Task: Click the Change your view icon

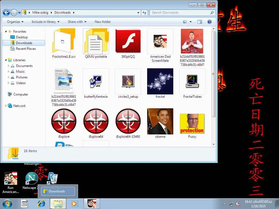Action: point(185,22)
